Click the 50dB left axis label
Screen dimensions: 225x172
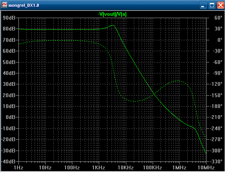(x=9, y=62)
